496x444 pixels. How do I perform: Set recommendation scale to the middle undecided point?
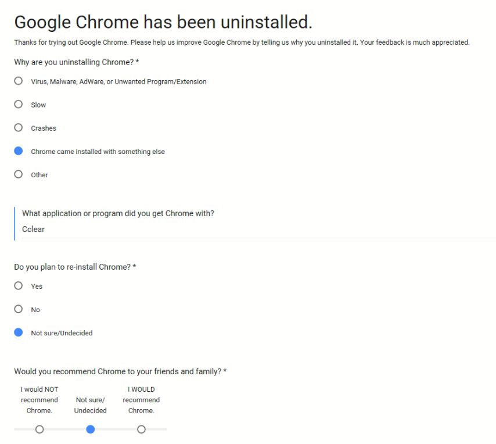[90, 429]
